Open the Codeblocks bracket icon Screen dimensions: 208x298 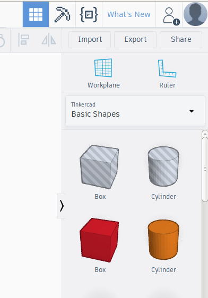[89, 14]
